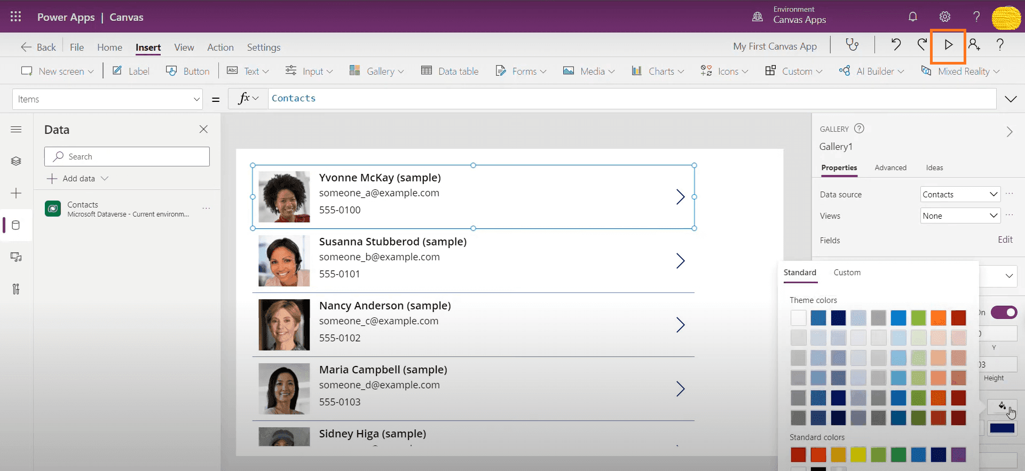Open the Items property selector dropdown
The width and height of the screenshot is (1025, 471).
point(107,99)
